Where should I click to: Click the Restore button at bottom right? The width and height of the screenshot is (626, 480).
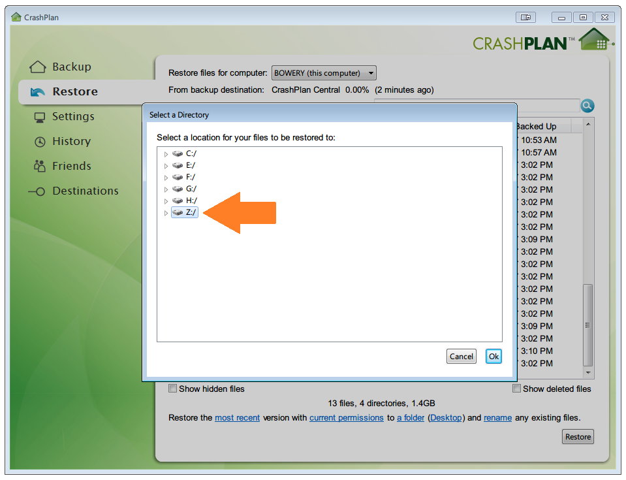(578, 437)
